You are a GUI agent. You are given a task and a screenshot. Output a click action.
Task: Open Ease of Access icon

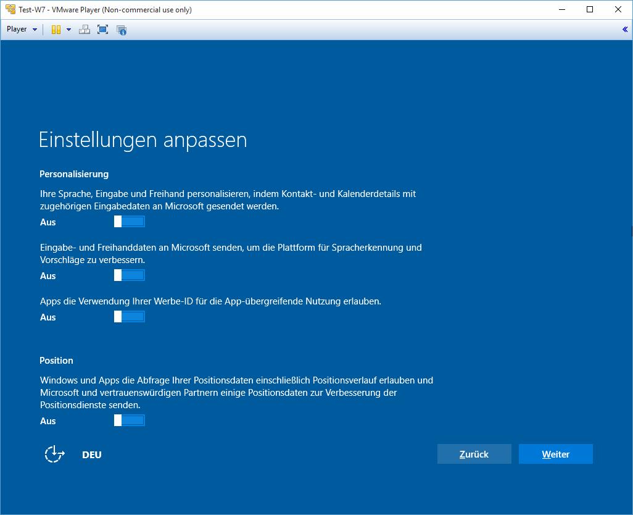click(x=54, y=454)
